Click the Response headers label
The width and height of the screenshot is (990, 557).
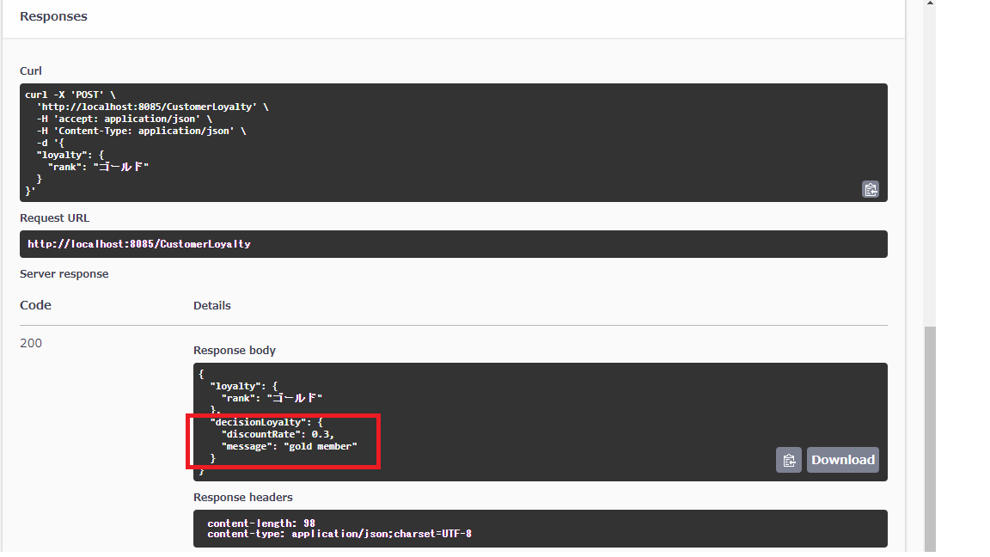(243, 497)
